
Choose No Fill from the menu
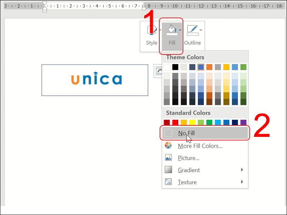pyautogui.click(x=205, y=133)
